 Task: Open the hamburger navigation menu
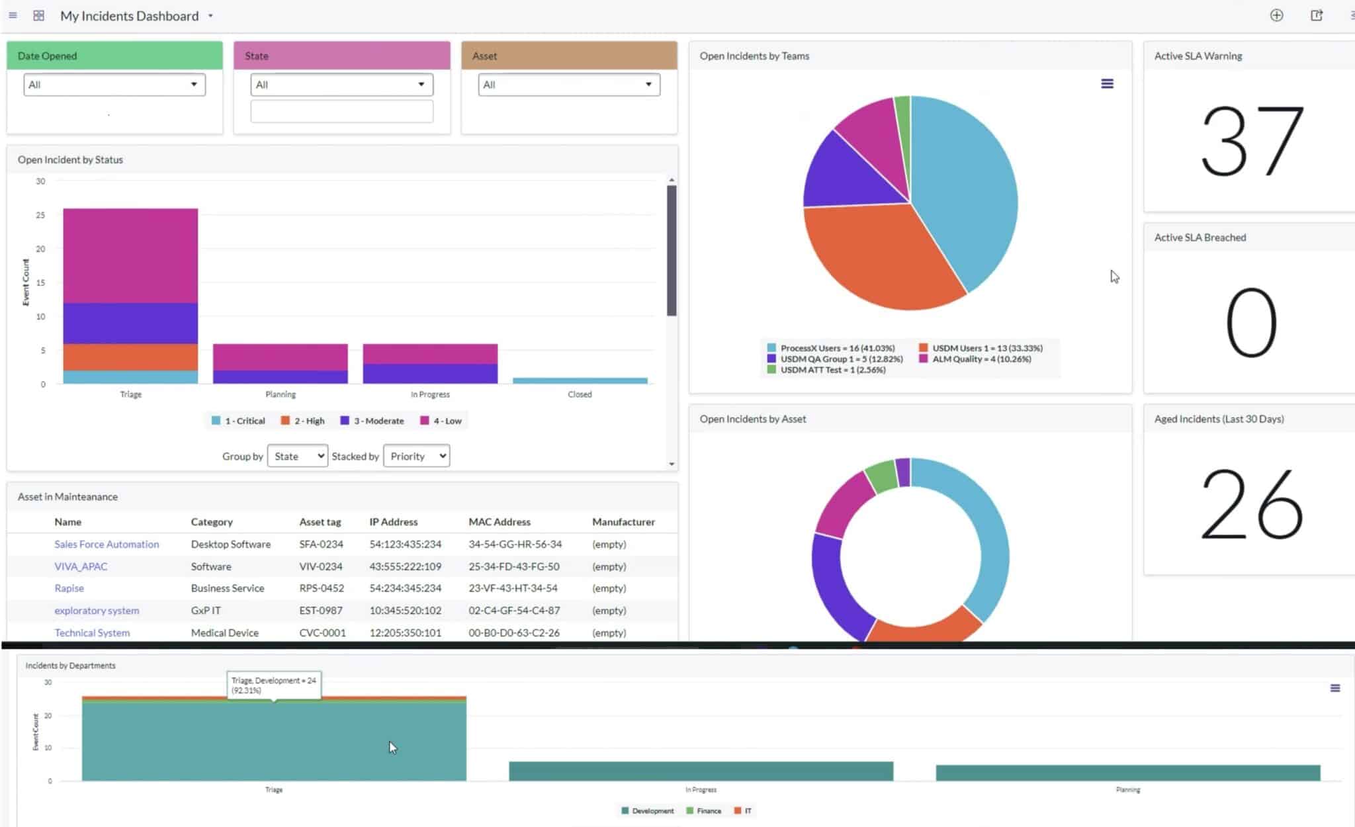[13, 15]
